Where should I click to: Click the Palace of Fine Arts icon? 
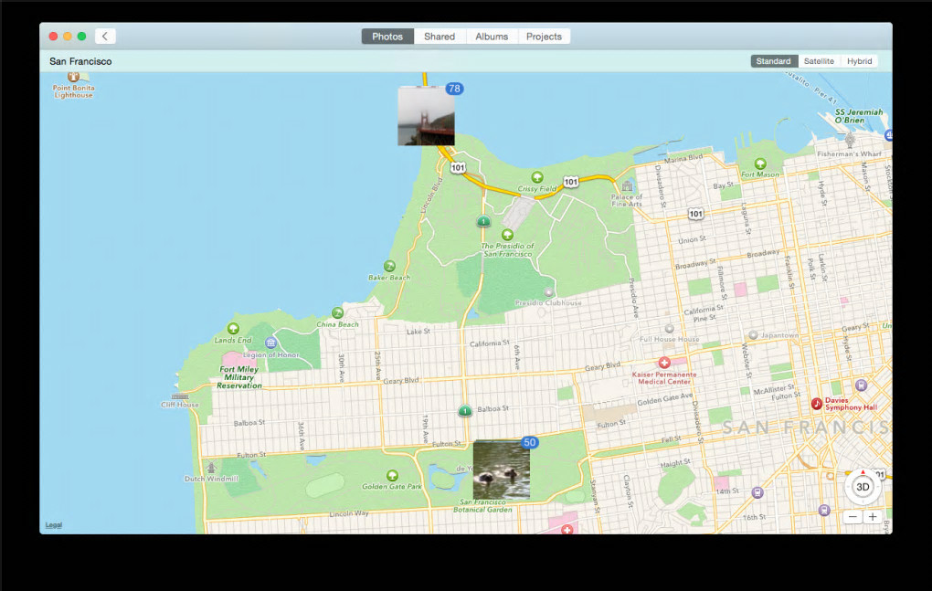627,186
